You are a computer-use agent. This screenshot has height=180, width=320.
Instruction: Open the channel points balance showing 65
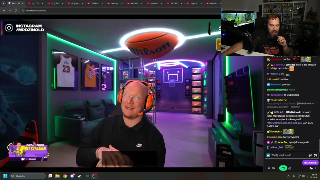point(271,168)
